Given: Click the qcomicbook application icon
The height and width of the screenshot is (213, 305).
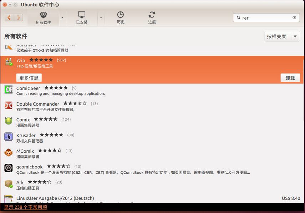Looking at the screenshot, I should [9, 168].
